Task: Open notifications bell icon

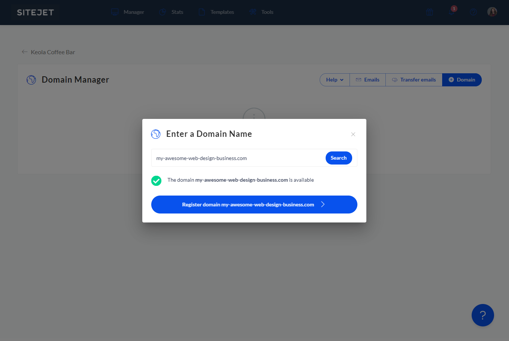Action: click(x=451, y=12)
